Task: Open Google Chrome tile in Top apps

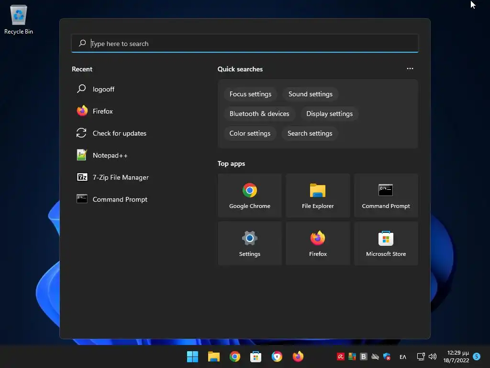Action: coord(250,195)
